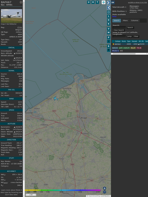Screen dimensions: 148x197
Task: Select the BAF667 airplane icon on map
Action: pyautogui.click(x=55, y=98)
